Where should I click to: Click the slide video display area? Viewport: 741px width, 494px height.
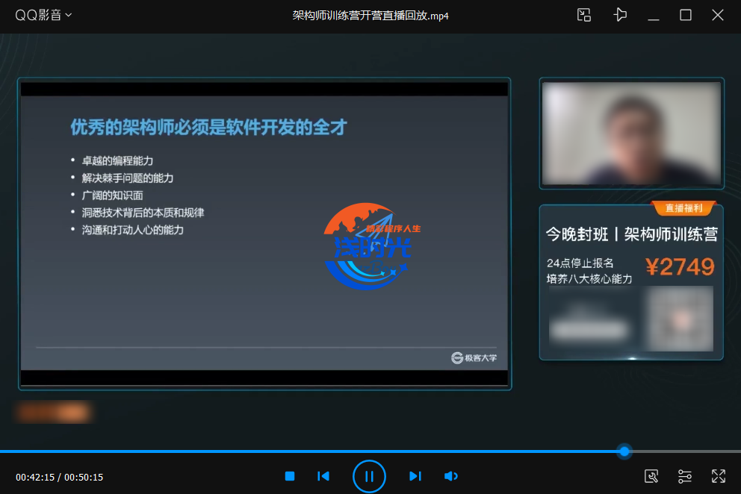click(x=264, y=233)
